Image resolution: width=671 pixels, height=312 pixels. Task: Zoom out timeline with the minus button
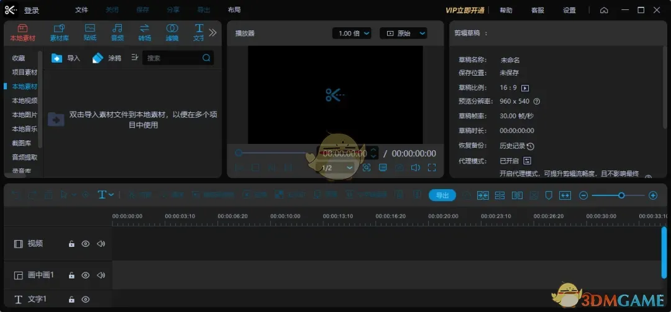(x=583, y=195)
